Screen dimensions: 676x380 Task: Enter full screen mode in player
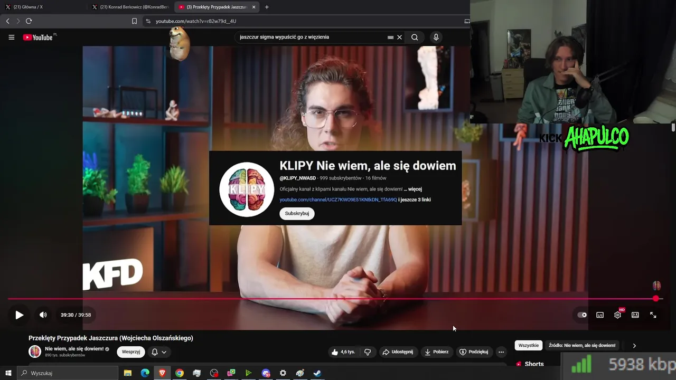pos(653,315)
